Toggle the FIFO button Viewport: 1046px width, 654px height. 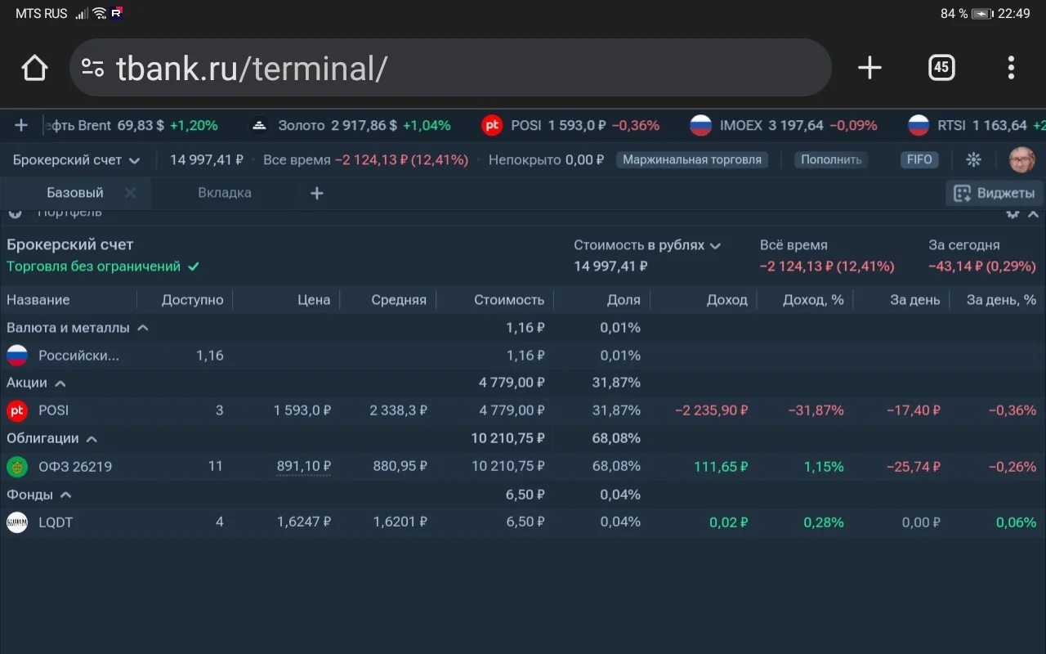[919, 160]
